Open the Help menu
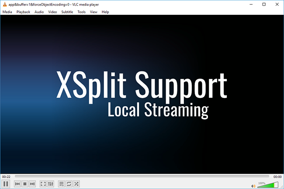Viewport: 284px width, 189px height. [x=105, y=12]
